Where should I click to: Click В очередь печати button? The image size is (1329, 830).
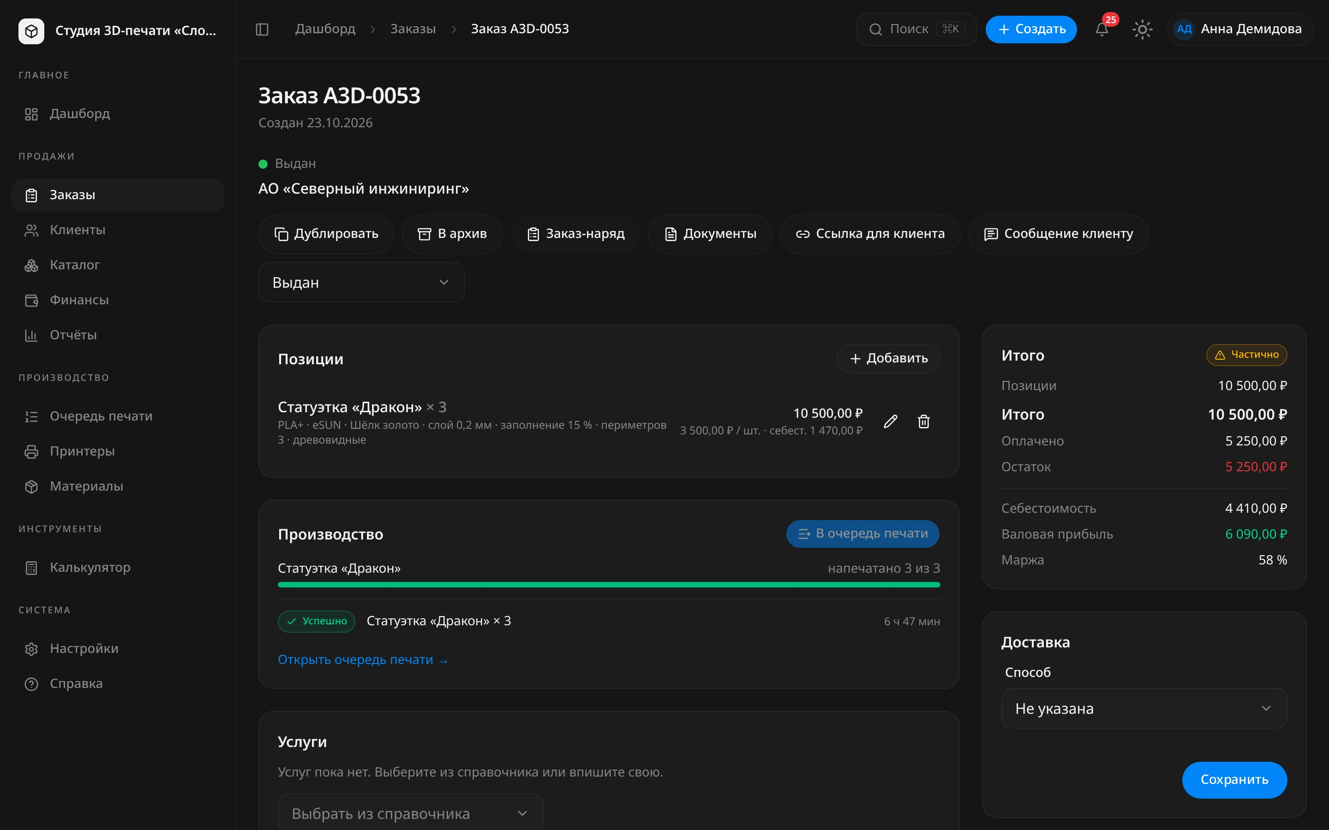tap(862, 534)
